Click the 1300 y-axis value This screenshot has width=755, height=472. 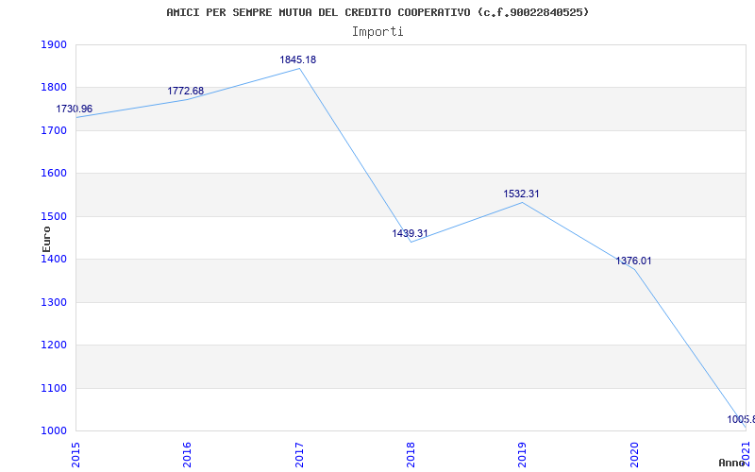point(54,302)
